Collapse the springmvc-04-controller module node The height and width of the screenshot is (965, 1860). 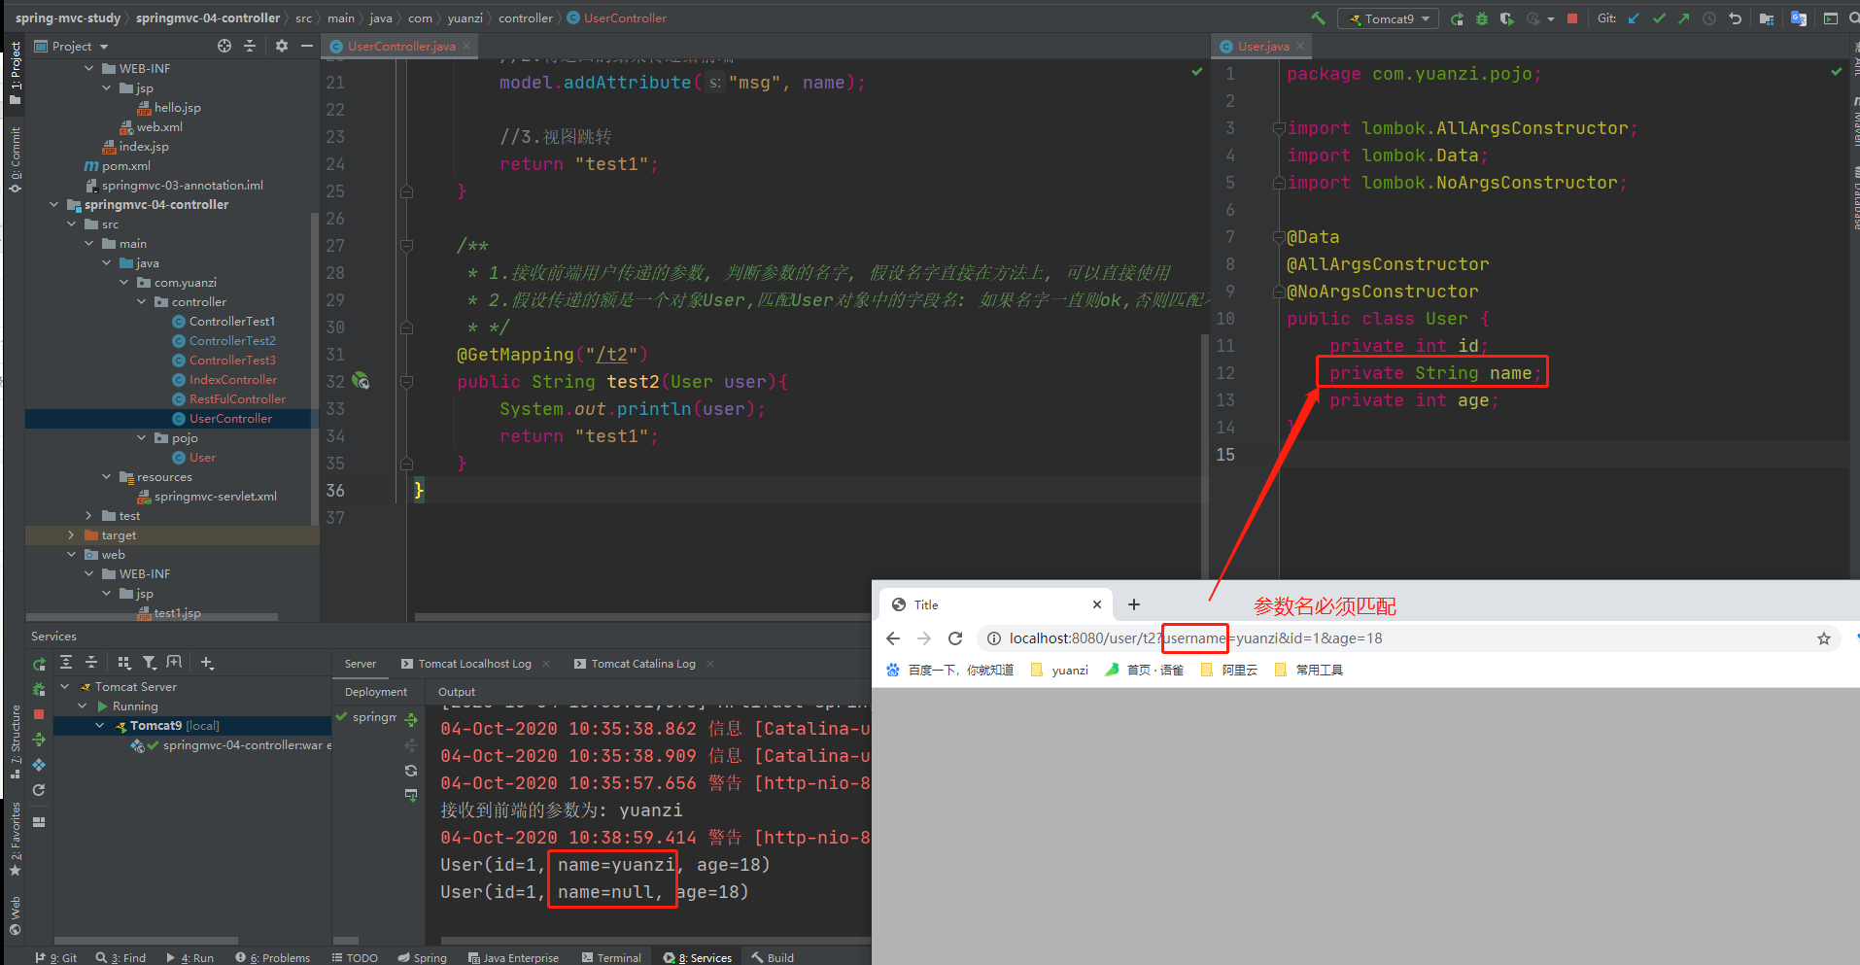click(x=54, y=205)
